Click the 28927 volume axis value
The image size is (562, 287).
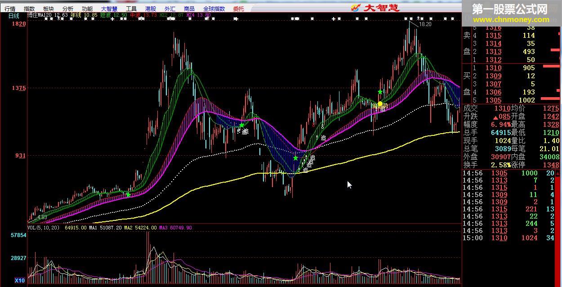point(18,258)
